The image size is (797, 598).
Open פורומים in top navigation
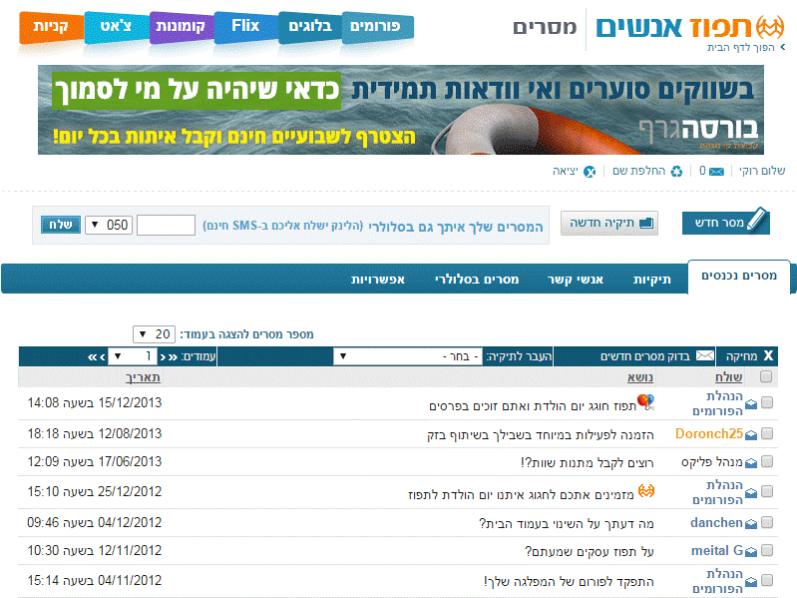click(x=377, y=28)
